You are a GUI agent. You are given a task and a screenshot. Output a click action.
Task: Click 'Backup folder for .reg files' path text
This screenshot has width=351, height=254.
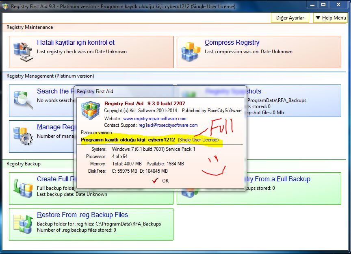click(99, 224)
